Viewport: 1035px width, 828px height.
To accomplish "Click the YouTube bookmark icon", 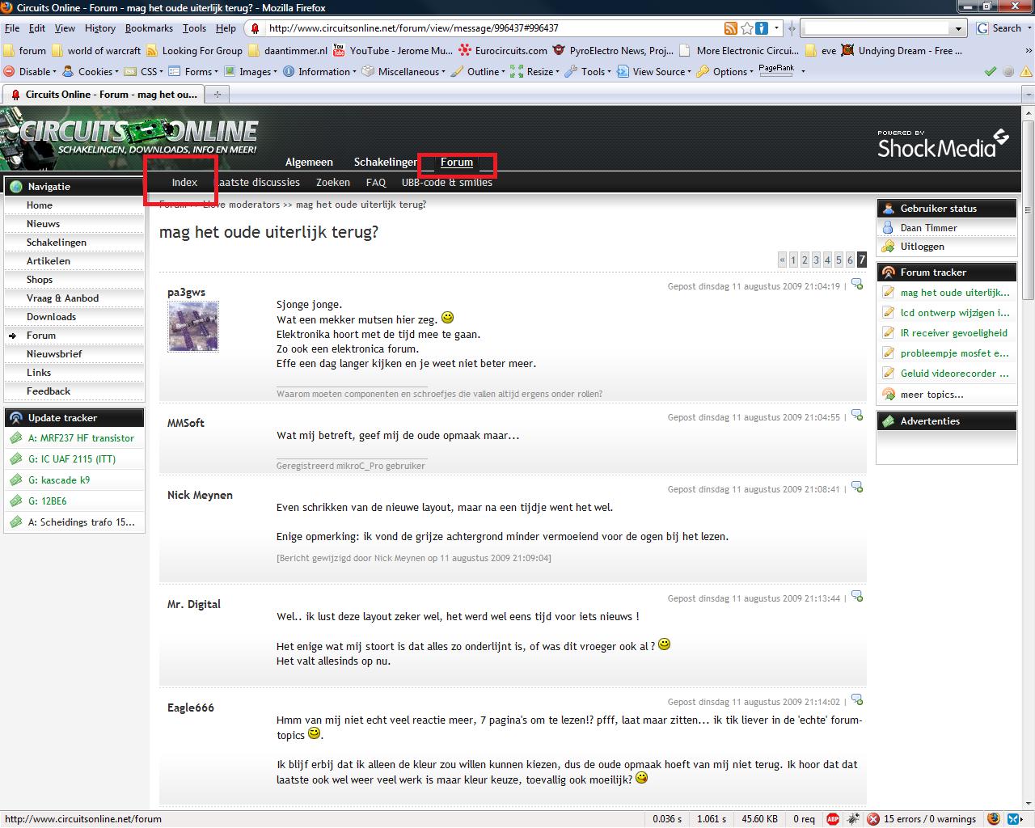I will click(x=338, y=50).
